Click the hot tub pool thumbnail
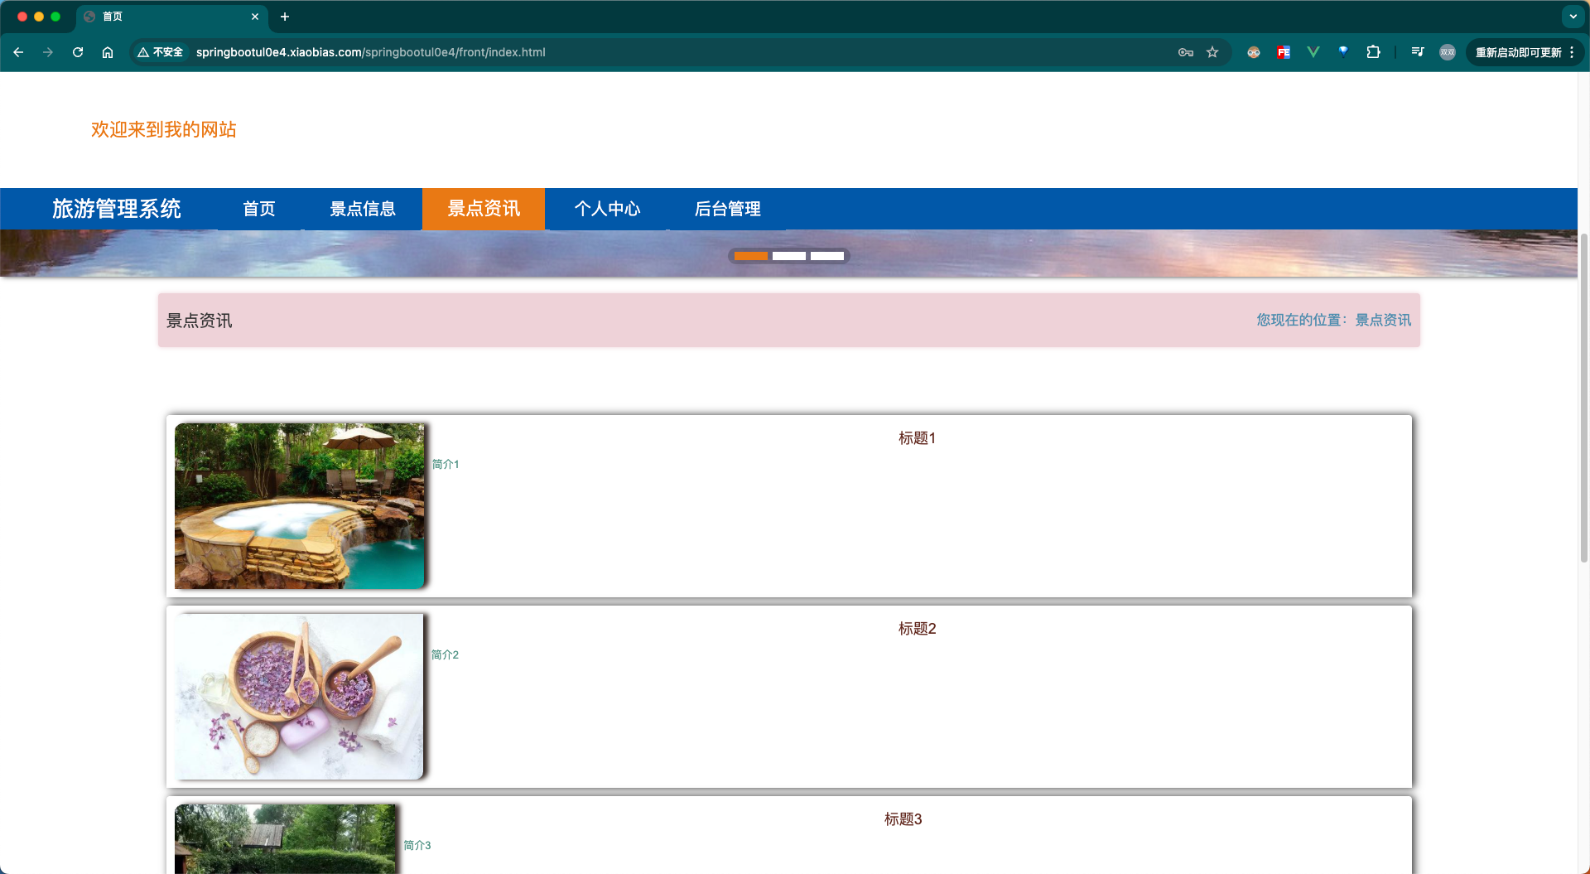The width and height of the screenshot is (1590, 874). [x=299, y=506]
